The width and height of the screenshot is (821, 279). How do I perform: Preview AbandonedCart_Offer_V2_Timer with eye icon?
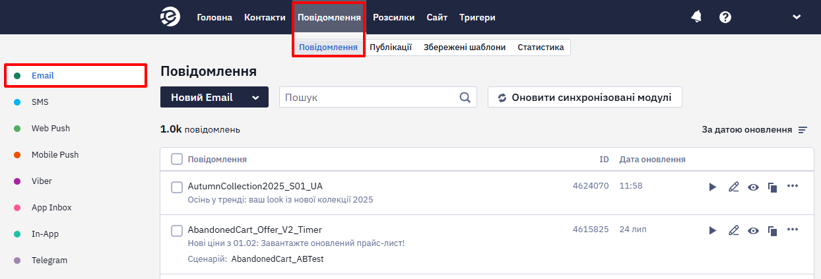click(x=753, y=230)
